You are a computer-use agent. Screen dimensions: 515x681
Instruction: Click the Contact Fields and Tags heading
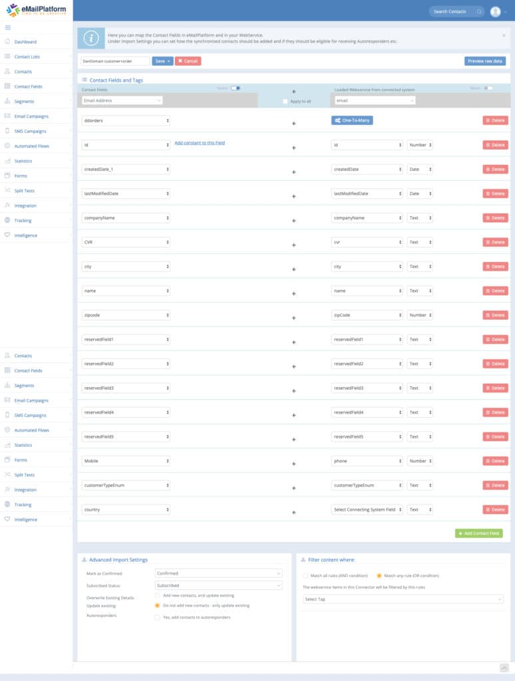pyautogui.click(x=116, y=80)
